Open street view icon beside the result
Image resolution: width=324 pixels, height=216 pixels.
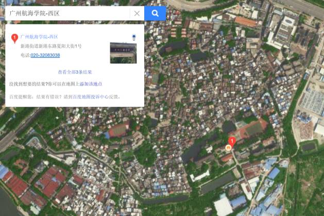click(134, 37)
